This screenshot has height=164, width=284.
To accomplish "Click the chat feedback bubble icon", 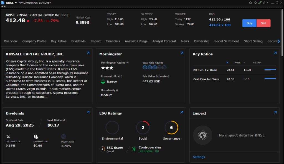I will [250, 2].
